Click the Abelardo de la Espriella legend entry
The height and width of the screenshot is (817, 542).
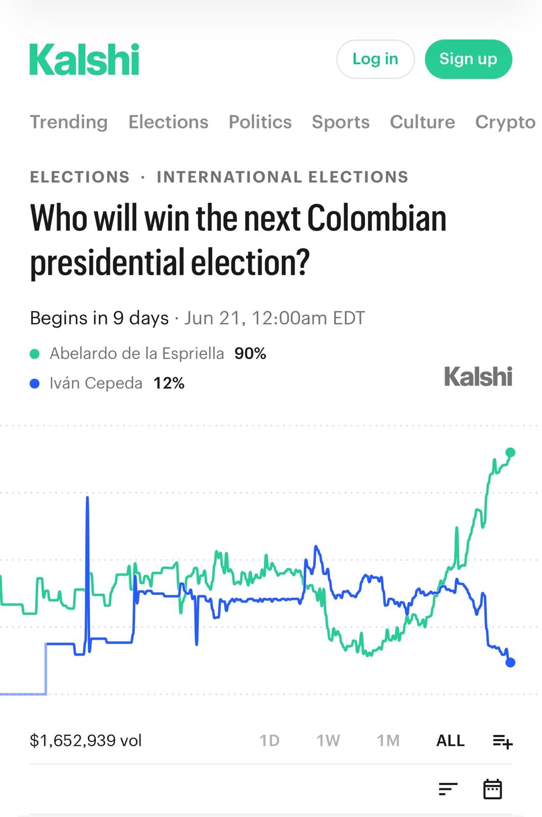point(148,353)
